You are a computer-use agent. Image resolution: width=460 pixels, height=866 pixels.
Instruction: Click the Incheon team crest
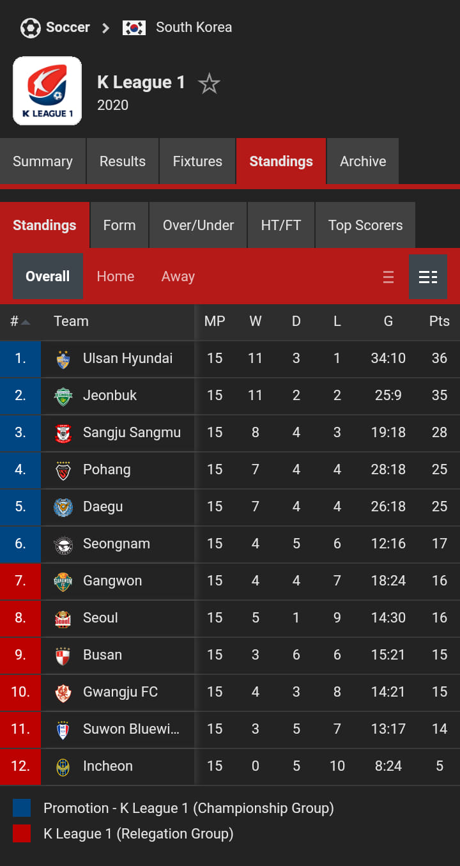pyautogui.click(x=63, y=767)
